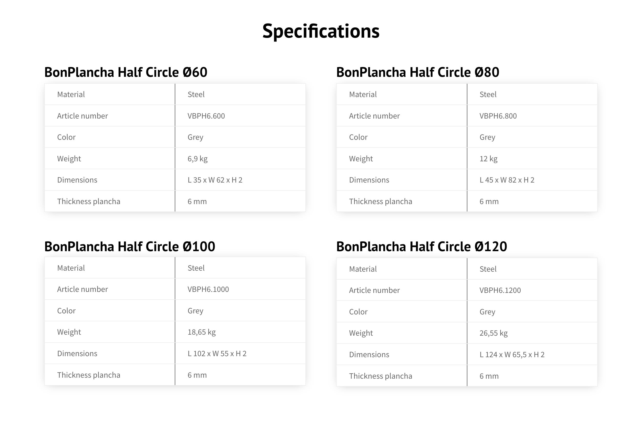638x424 pixels.
Task: Click the Color label in Ø100 table
Action: click(x=66, y=311)
